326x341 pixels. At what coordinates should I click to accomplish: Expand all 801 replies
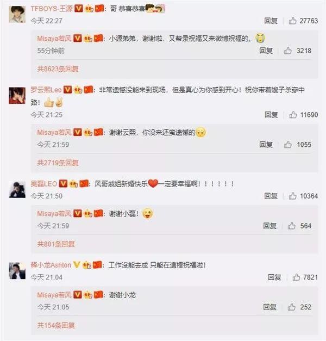click(x=56, y=244)
